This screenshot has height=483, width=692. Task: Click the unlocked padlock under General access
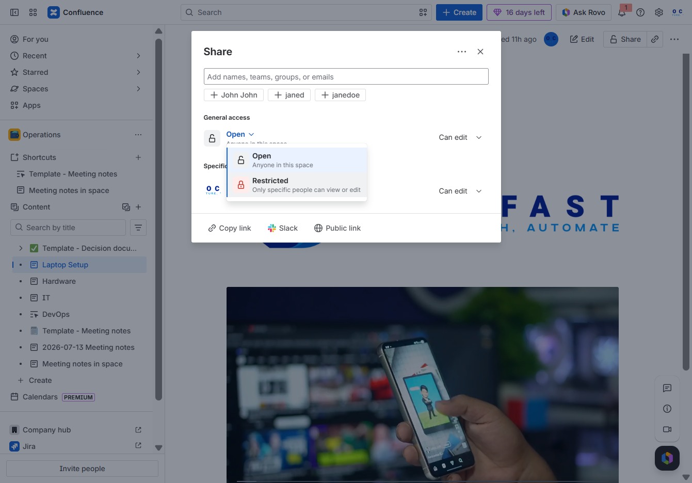tap(212, 138)
